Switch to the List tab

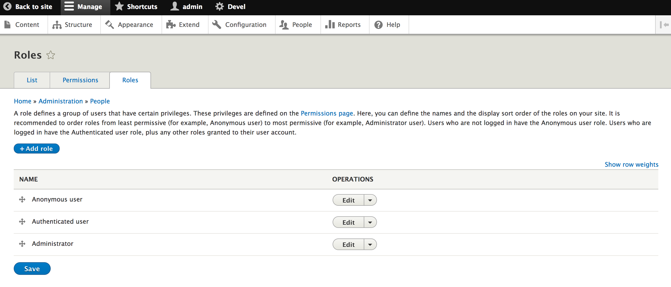click(x=32, y=80)
